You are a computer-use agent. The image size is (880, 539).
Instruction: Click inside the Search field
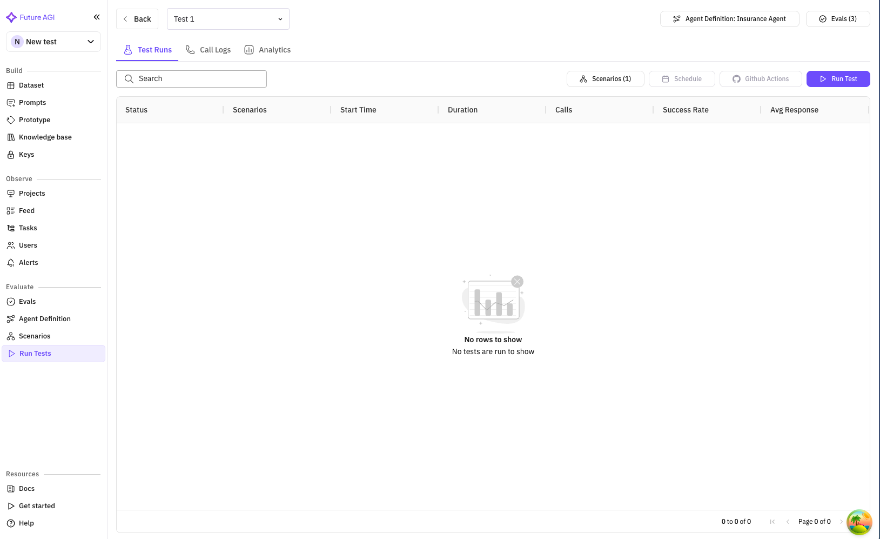[x=191, y=78]
